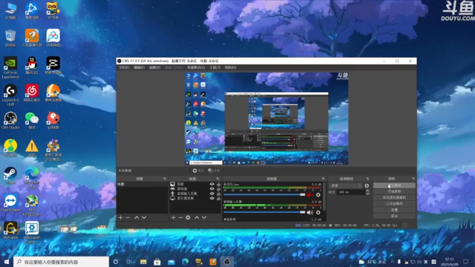Screen dimensions: 475x267
Task: Open transition properties gear beside Fade dropdown
Action: pyautogui.click(x=367, y=185)
